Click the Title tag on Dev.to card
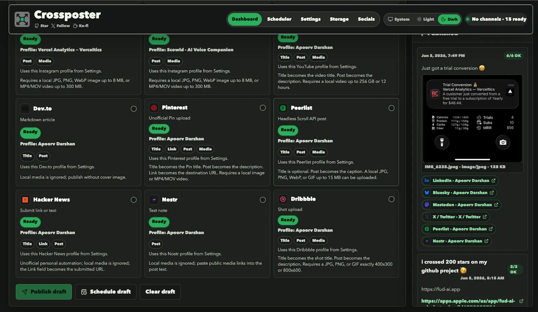The width and height of the screenshot is (538, 312). pyautogui.click(x=27, y=156)
